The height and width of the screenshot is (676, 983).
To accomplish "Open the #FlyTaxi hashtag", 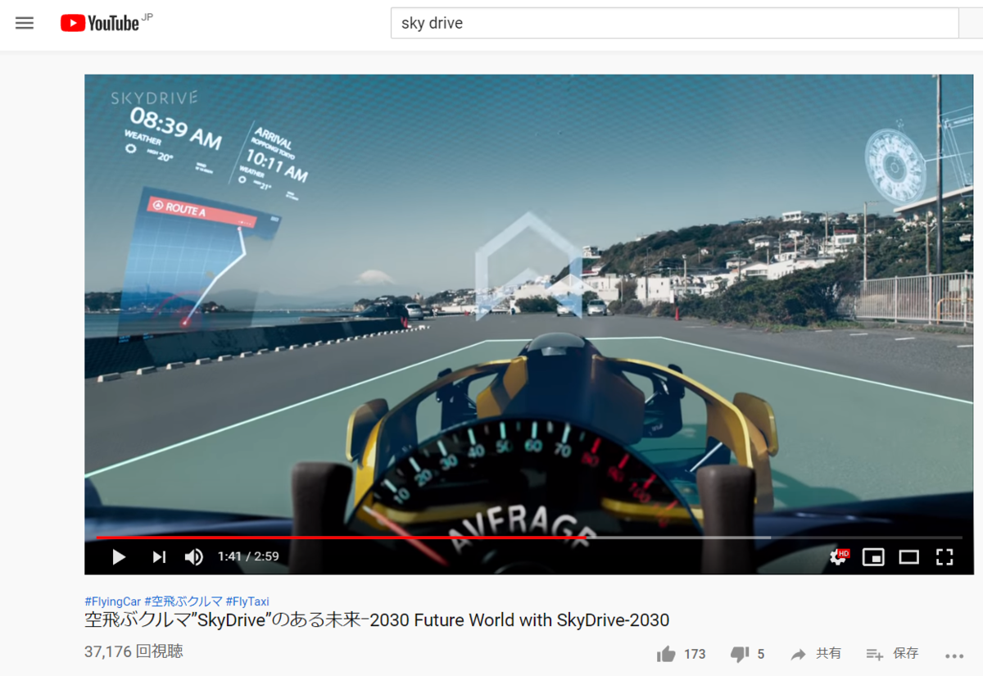I will pos(247,601).
